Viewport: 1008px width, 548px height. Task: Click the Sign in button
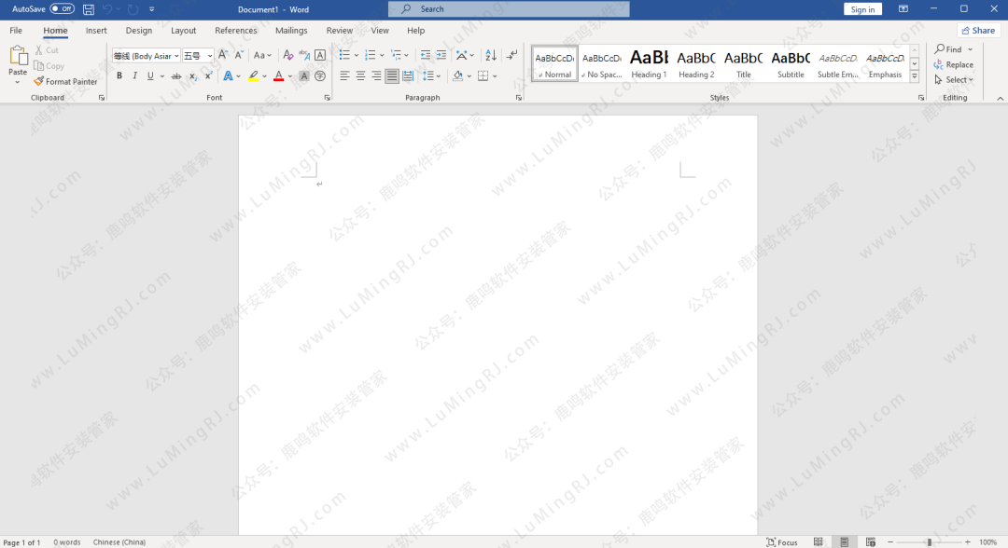pyautogui.click(x=862, y=9)
